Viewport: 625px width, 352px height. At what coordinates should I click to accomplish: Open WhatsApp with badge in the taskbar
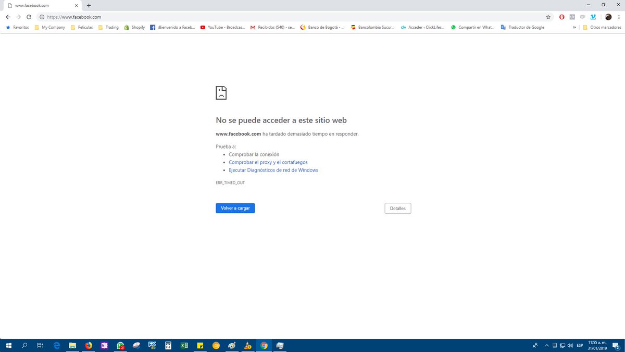tap(120, 345)
